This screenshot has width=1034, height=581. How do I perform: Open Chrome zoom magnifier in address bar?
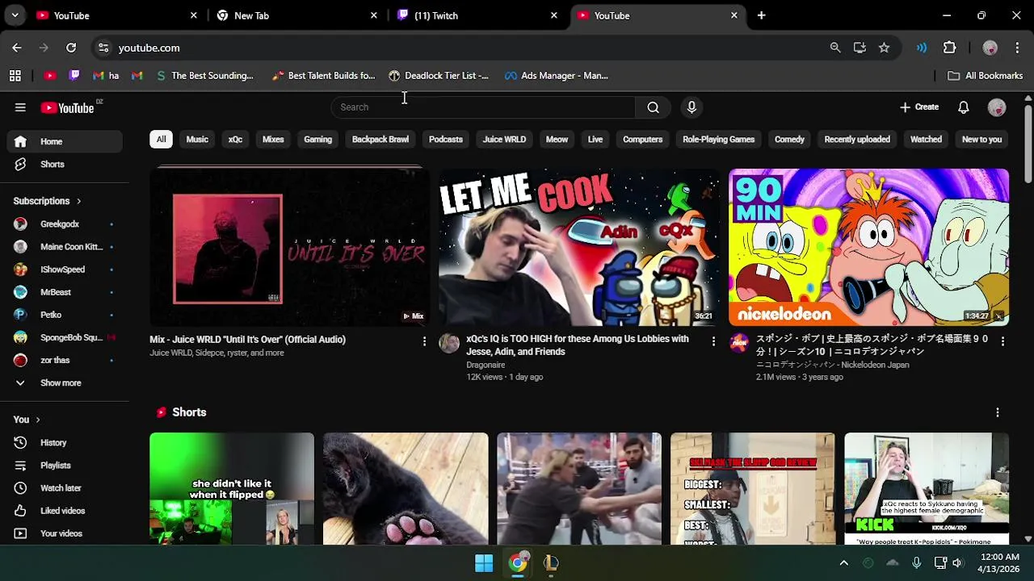pyautogui.click(x=835, y=48)
